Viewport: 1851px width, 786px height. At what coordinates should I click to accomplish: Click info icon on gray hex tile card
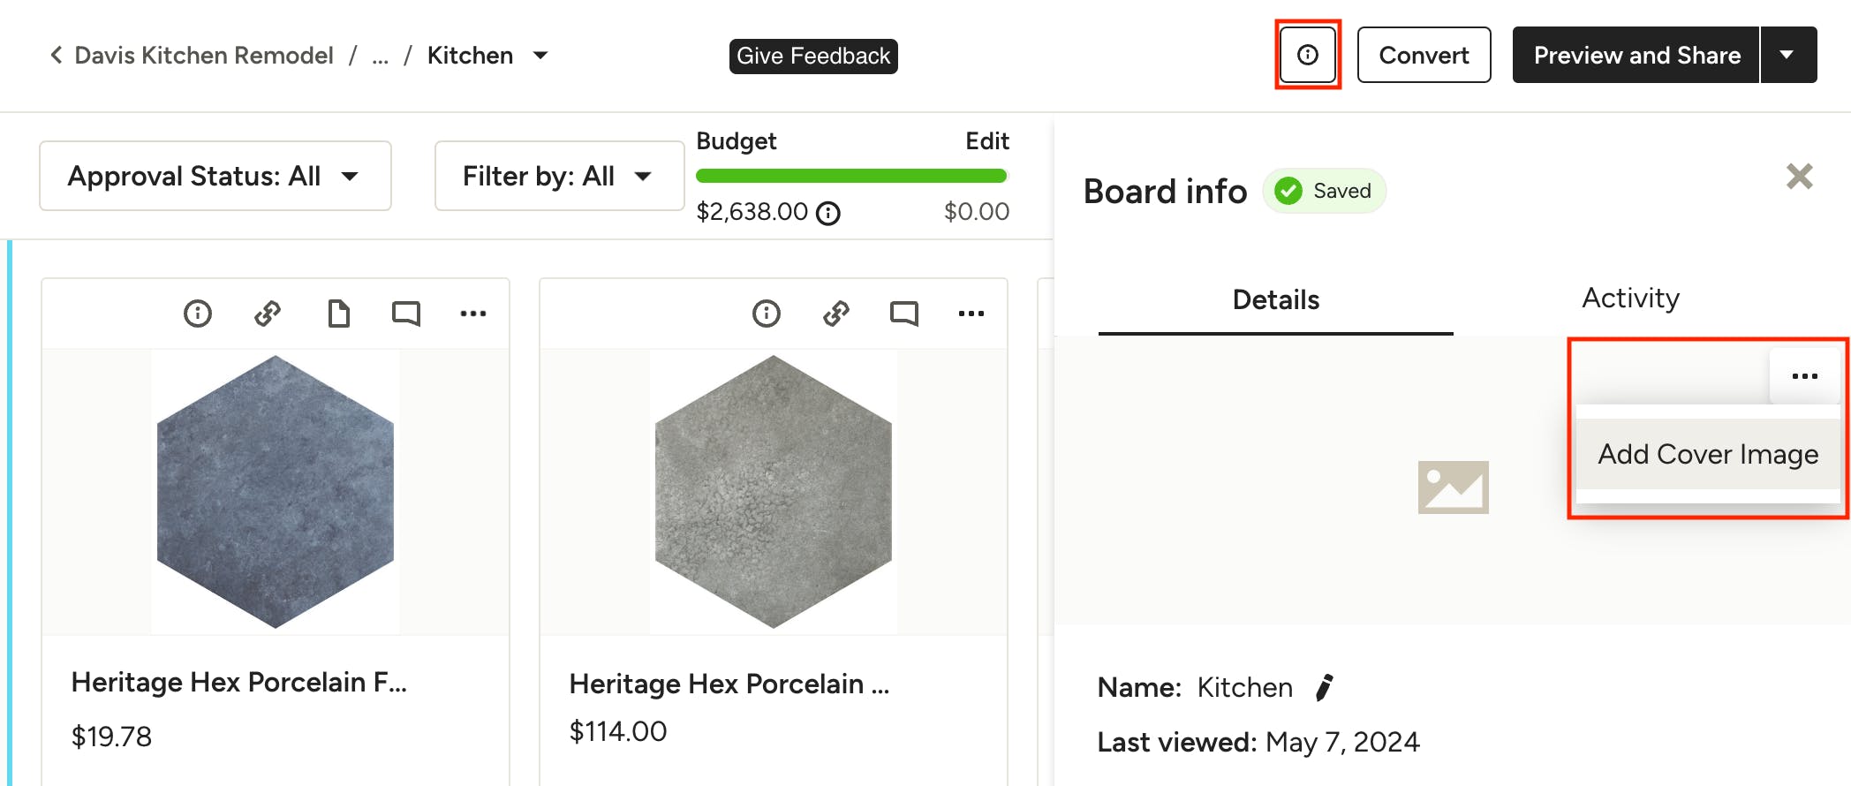click(767, 314)
